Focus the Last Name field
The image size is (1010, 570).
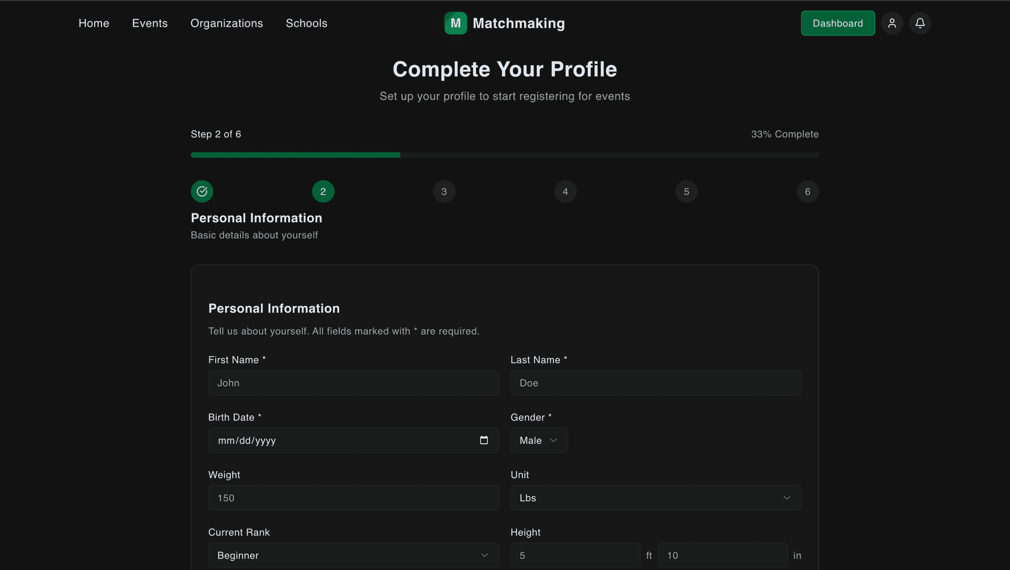(655, 383)
